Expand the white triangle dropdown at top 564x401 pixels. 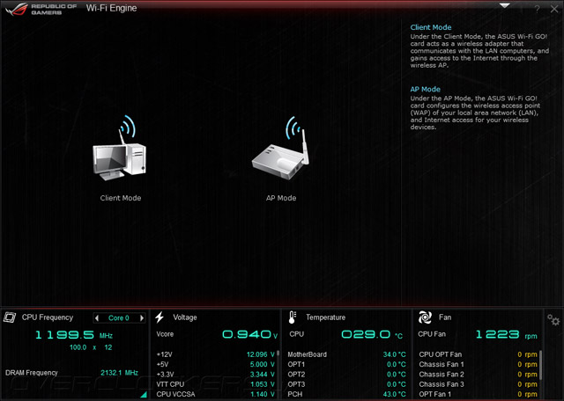click(505, 6)
